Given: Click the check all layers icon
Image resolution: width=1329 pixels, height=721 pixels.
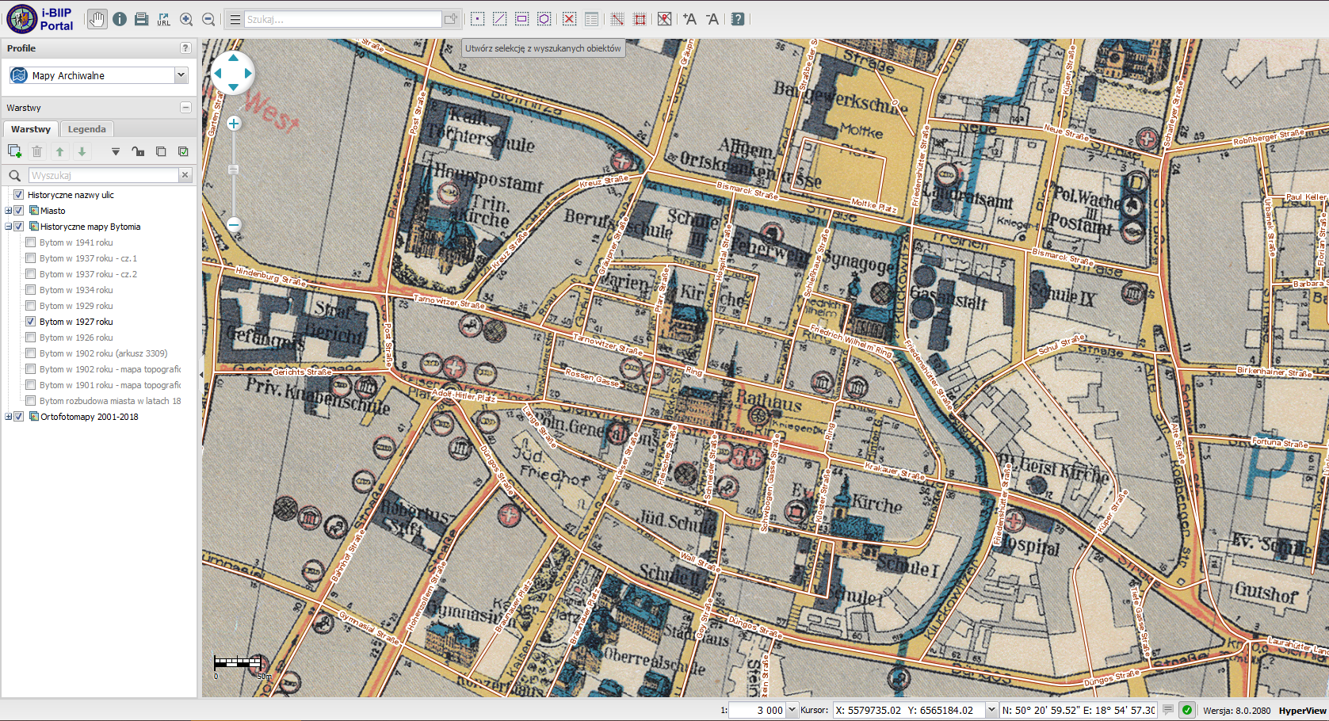Looking at the screenshot, I should (x=183, y=151).
